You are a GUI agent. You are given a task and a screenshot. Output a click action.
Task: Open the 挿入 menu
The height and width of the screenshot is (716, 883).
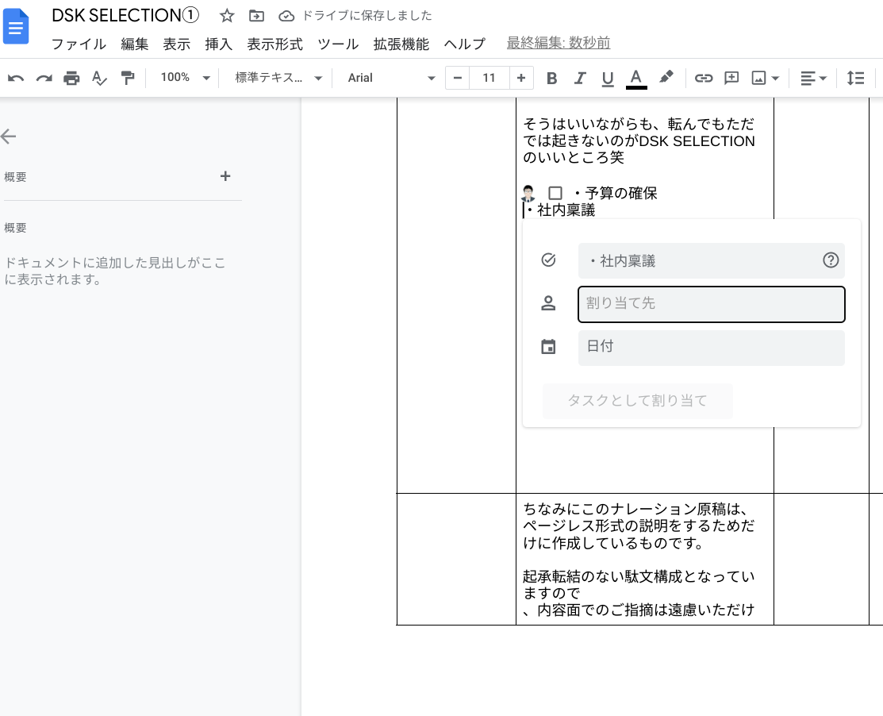coord(218,44)
